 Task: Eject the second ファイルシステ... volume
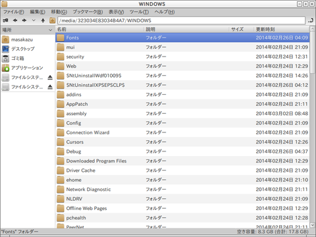point(50,87)
